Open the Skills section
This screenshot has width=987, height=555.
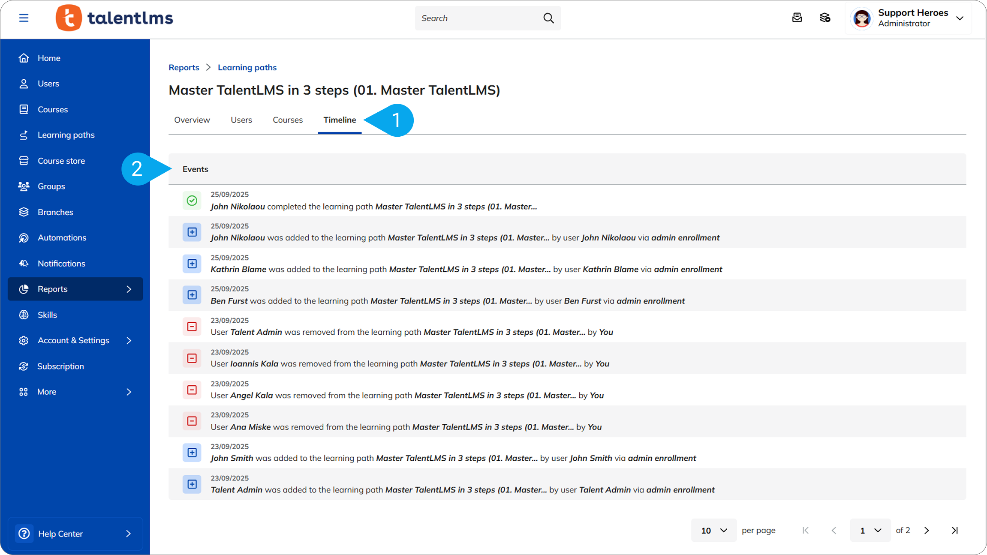(47, 315)
